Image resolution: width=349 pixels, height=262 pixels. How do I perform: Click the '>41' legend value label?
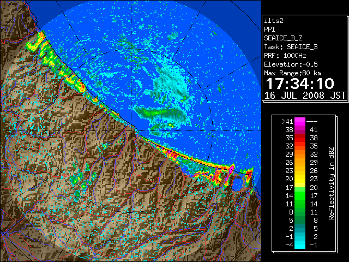click(287, 121)
